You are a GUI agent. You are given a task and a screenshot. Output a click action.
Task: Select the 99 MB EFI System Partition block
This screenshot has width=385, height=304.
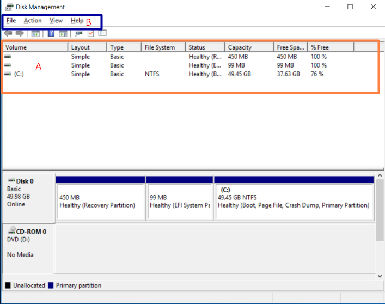pyautogui.click(x=180, y=198)
